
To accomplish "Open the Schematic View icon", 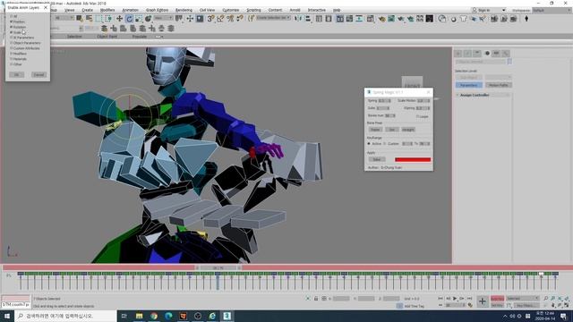I will (x=359, y=19).
